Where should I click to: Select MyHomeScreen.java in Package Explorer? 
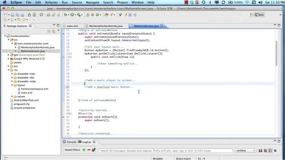tap(33, 51)
